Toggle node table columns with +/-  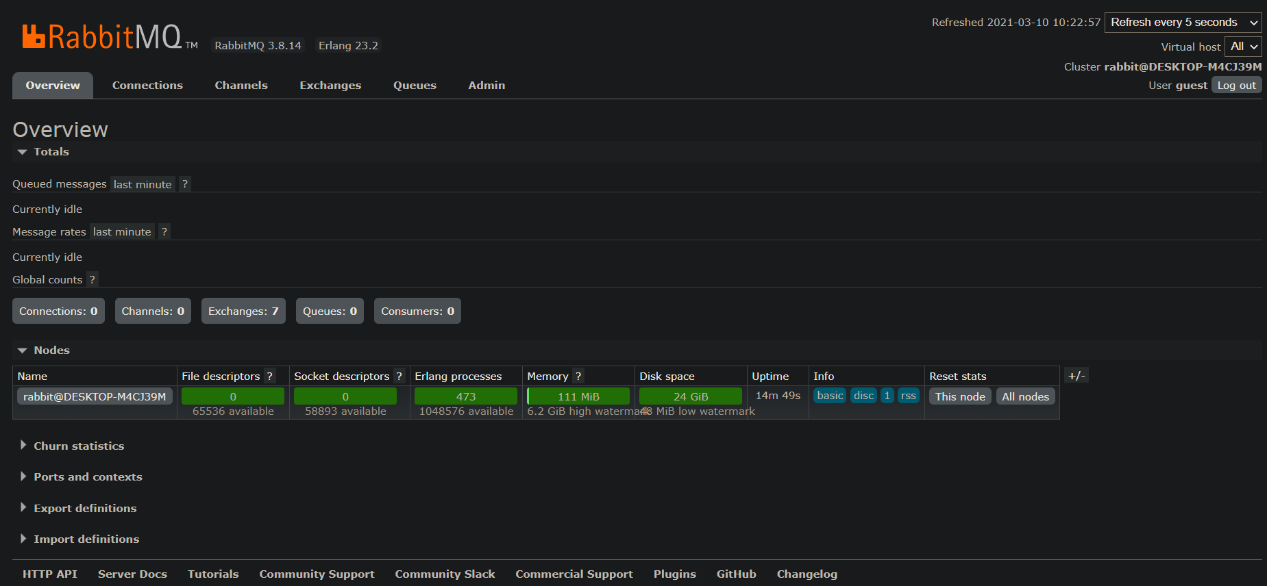click(1077, 376)
